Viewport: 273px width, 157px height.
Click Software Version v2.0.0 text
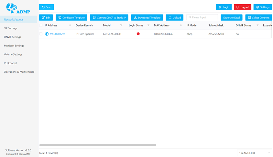click(x=18, y=150)
